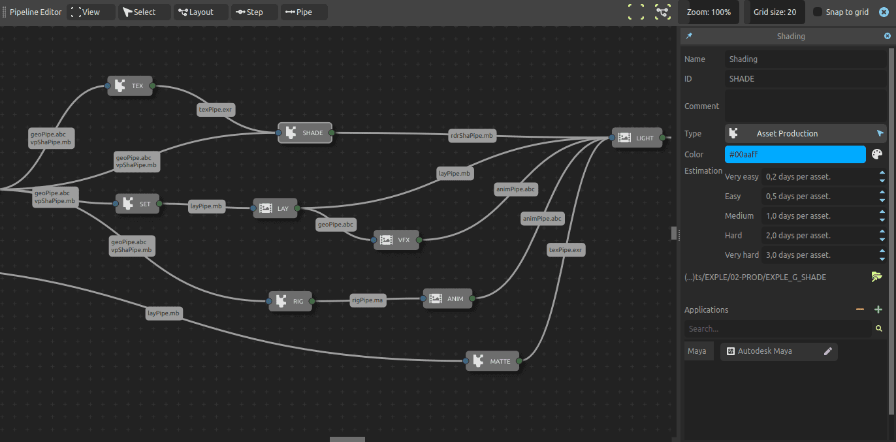Edit Autodesk Maya using the pencil icon
The height and width of the screenshot is (442, 896).
(827, 351)
